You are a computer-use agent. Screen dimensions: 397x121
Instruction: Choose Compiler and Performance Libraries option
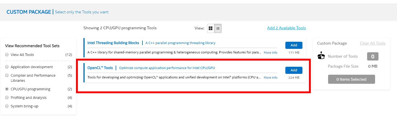point(7,76)
